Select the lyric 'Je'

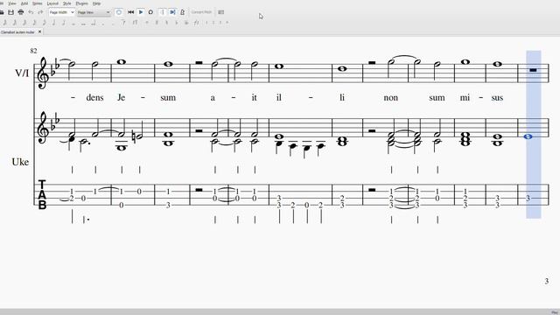tap(121, 97)
